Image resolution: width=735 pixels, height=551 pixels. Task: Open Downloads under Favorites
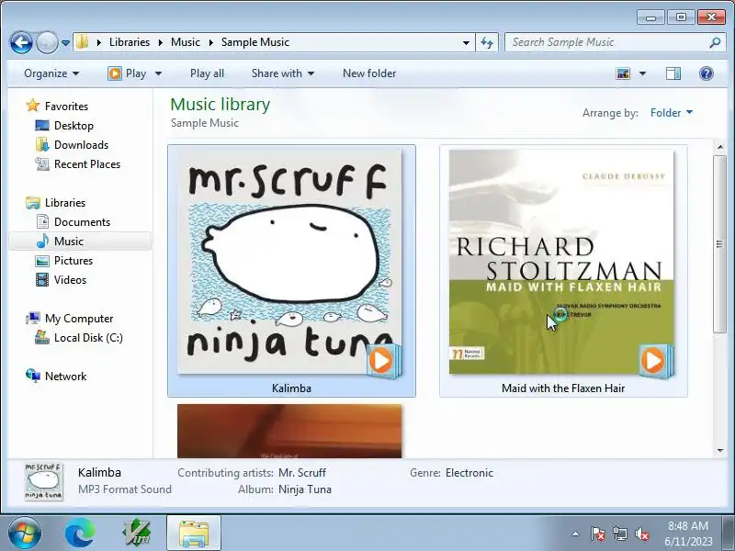(x=81, y=145)
